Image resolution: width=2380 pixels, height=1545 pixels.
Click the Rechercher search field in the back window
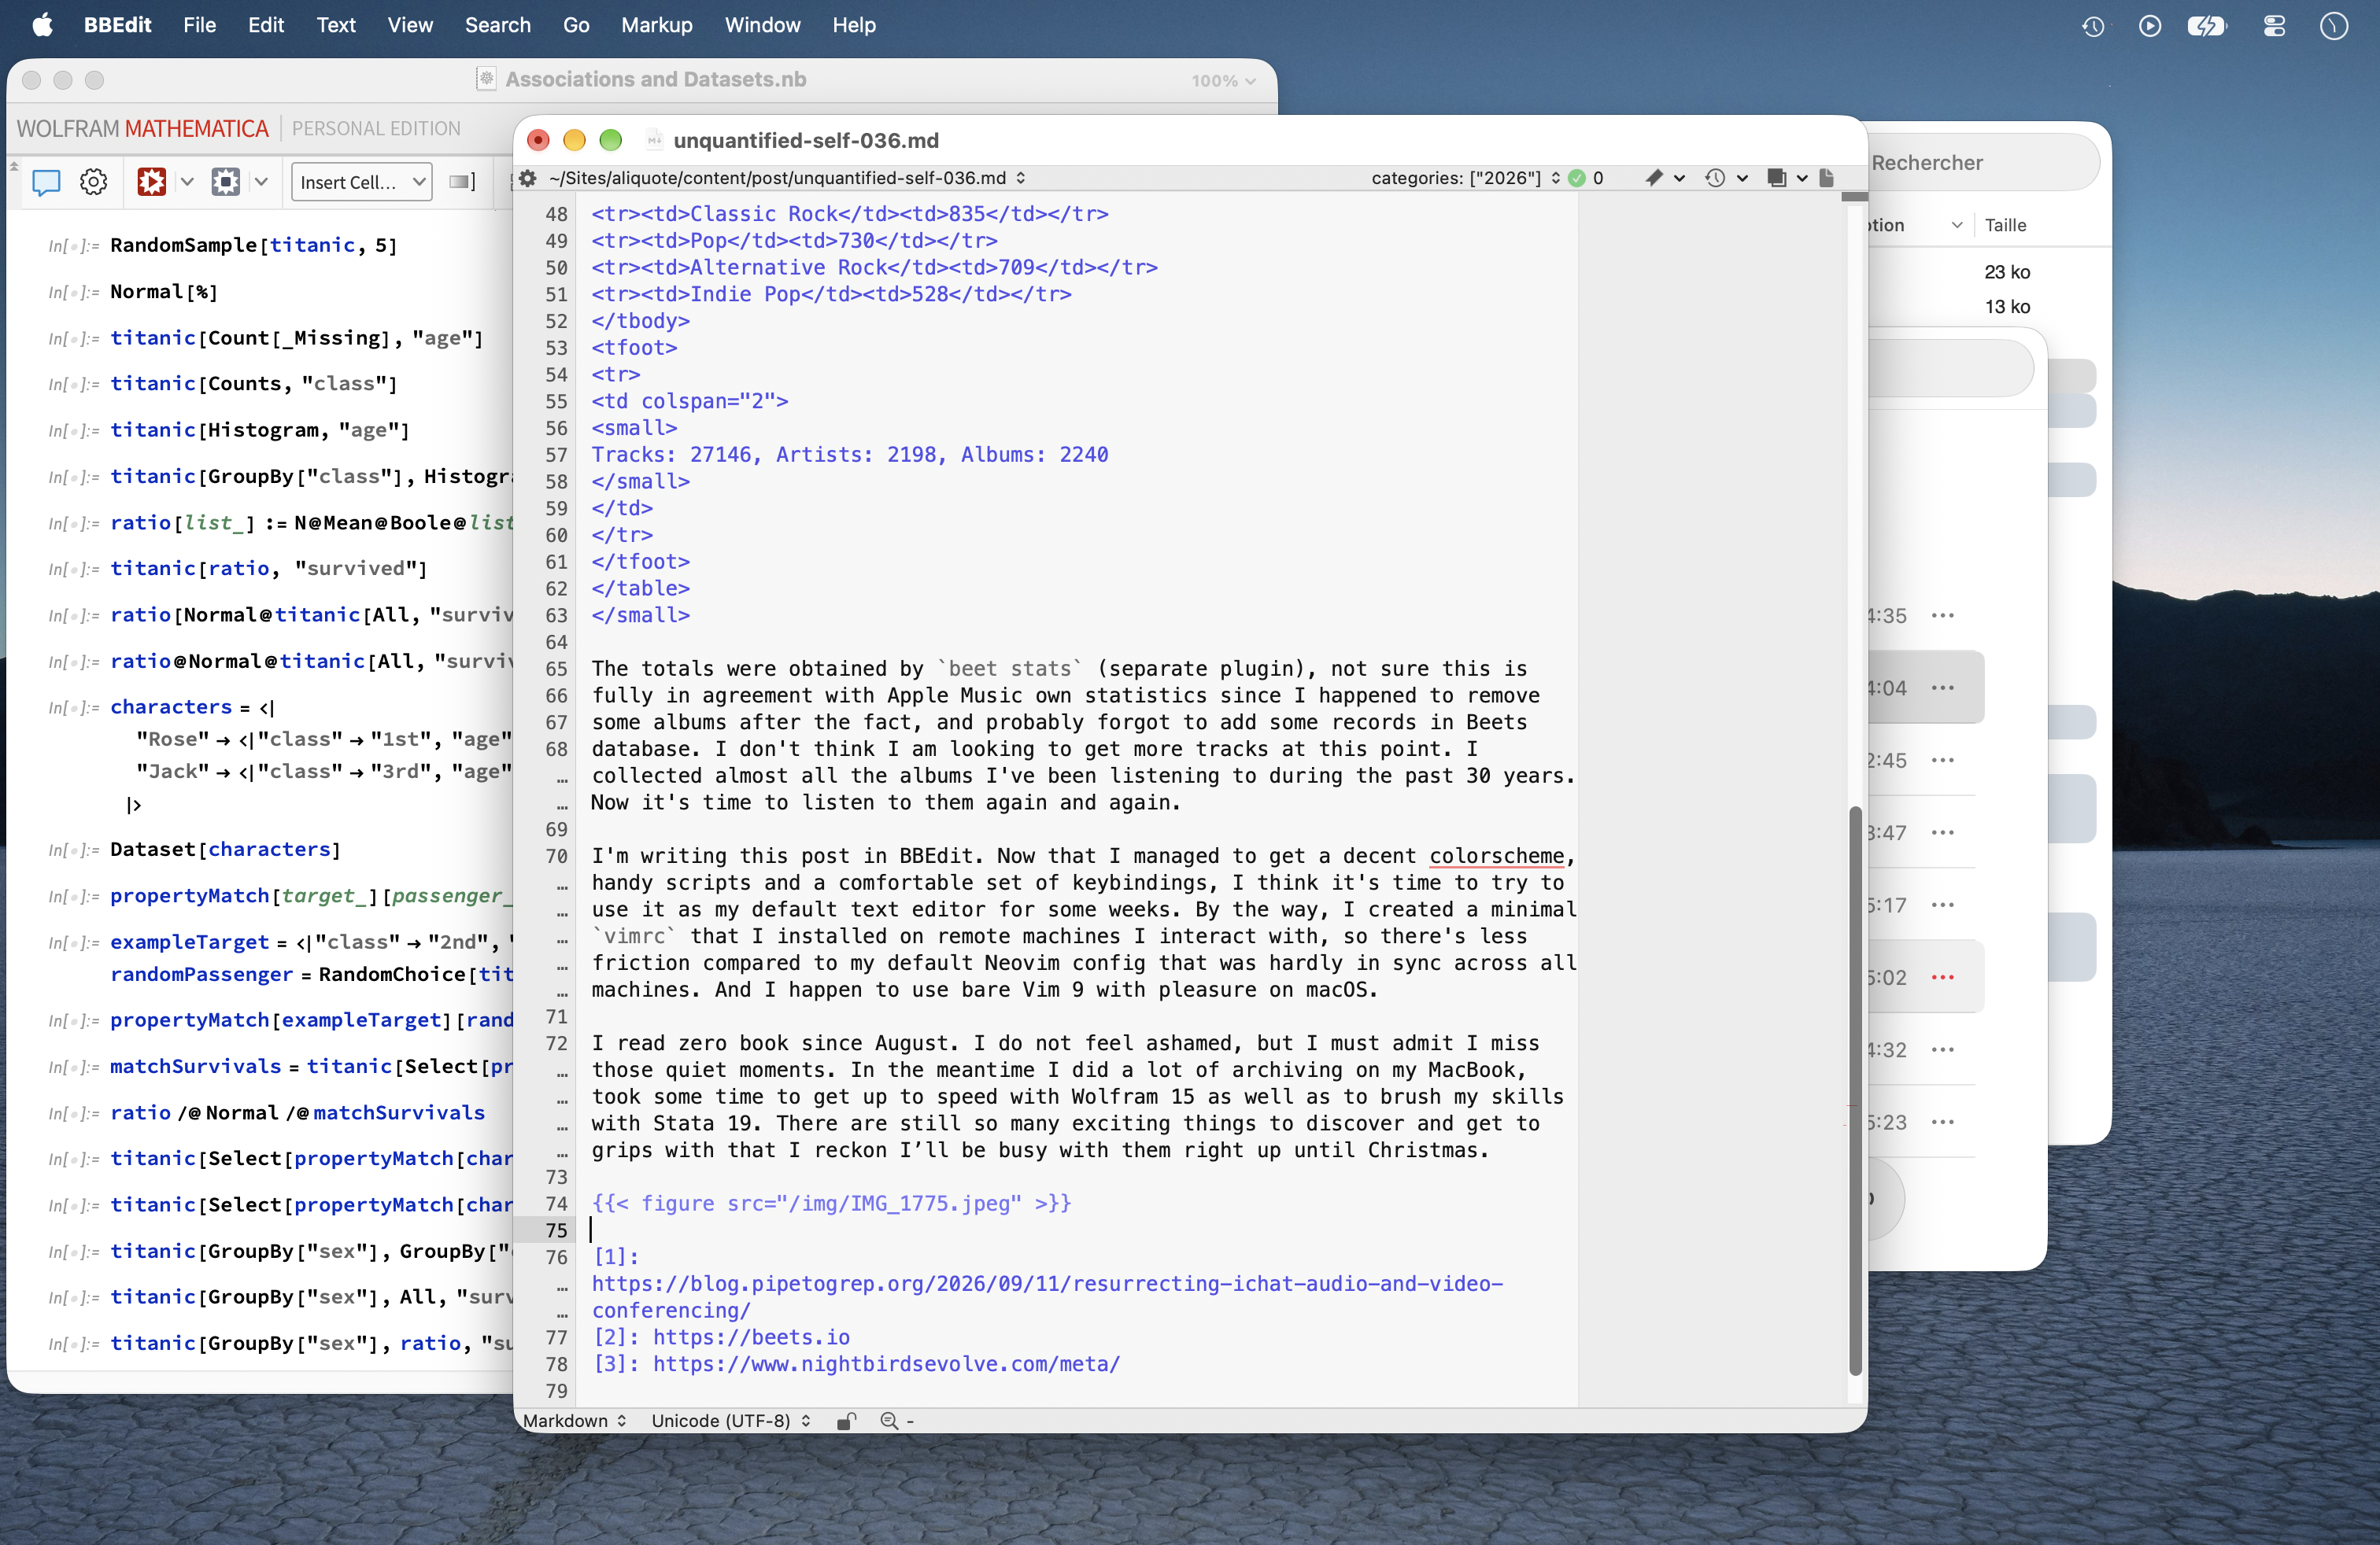click(x=1983, y=163)
